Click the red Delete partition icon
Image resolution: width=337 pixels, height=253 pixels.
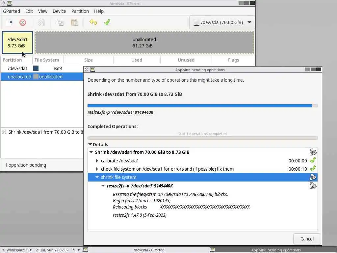pyautogui.click(x=23, y=22)
